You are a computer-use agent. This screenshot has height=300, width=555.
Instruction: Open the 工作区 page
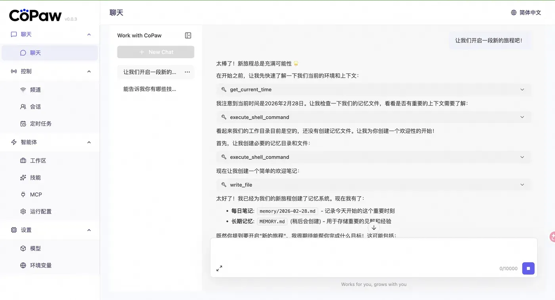[x=50, y=161]
